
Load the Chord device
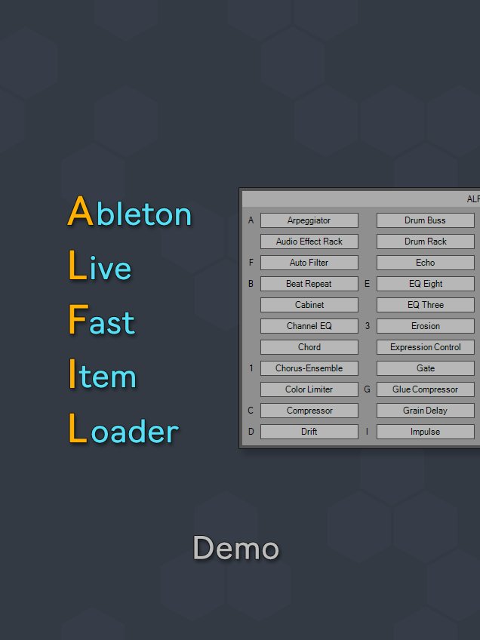[309, 347]
